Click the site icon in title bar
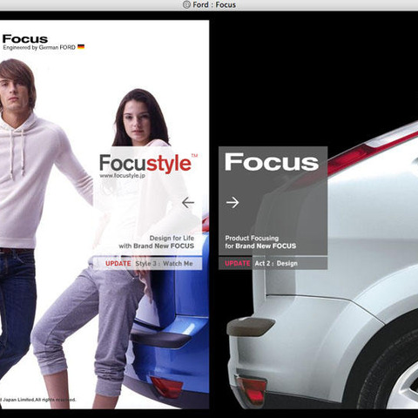Image resolution: width=418 pixels, height=418 pixels. click(x=186, y=4)
